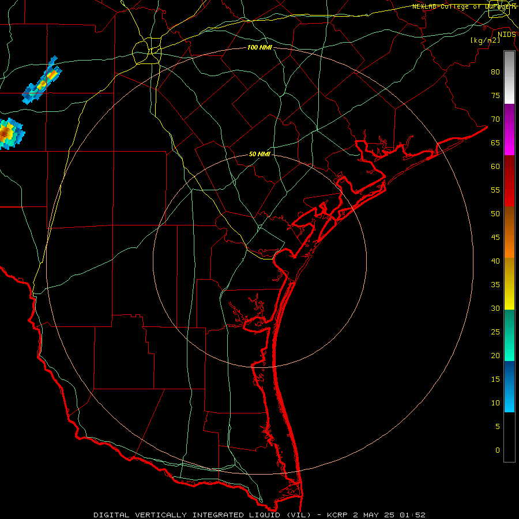Click the 60 value on the color scale
Image resolution: width=519 pixels, height=519 pixels.
pos(495,167)
